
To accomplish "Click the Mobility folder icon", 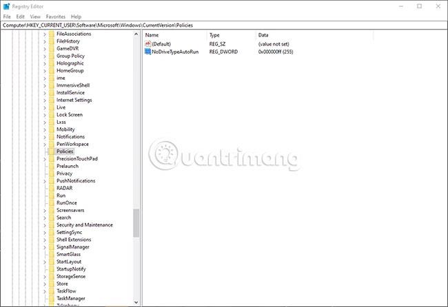I will (x=52, y=129).
